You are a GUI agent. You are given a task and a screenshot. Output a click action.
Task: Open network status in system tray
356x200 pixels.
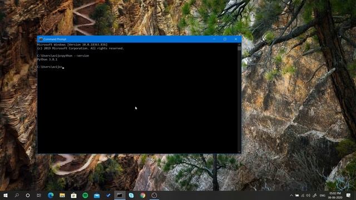pyautogui.click(x=303, y=195)
